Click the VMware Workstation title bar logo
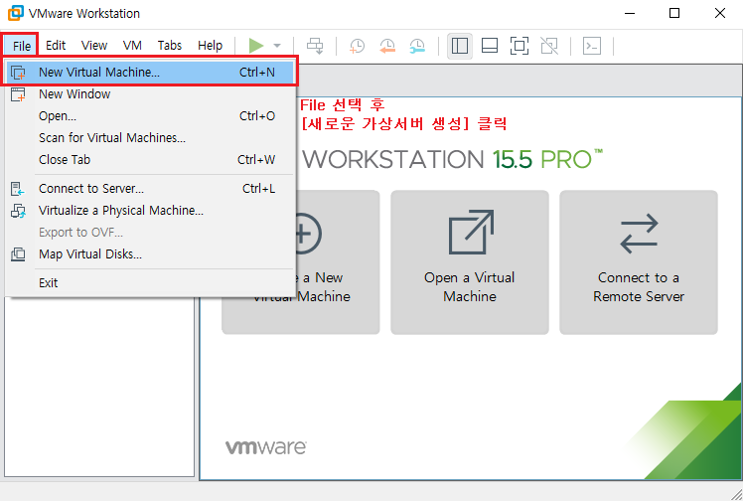The height and width of the screenshot is (501, 743). pyautogui.click(x=16, y=13)
